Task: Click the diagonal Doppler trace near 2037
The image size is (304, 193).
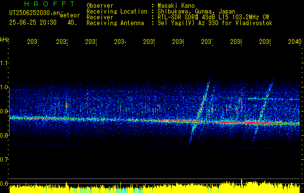Action: (x=200, y=110)
